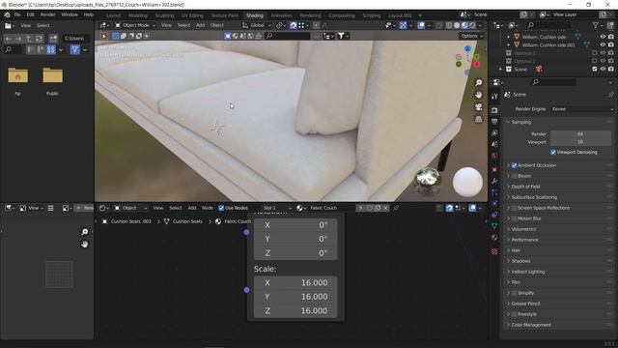Open Material properties tab icon
The image size is (618, 348).
point(494,238)
